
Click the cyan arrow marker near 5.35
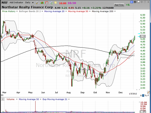(139, 34)
